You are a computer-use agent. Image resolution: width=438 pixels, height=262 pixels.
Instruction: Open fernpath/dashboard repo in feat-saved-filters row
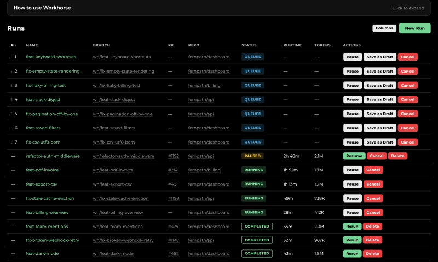click(x=209, y=128)
